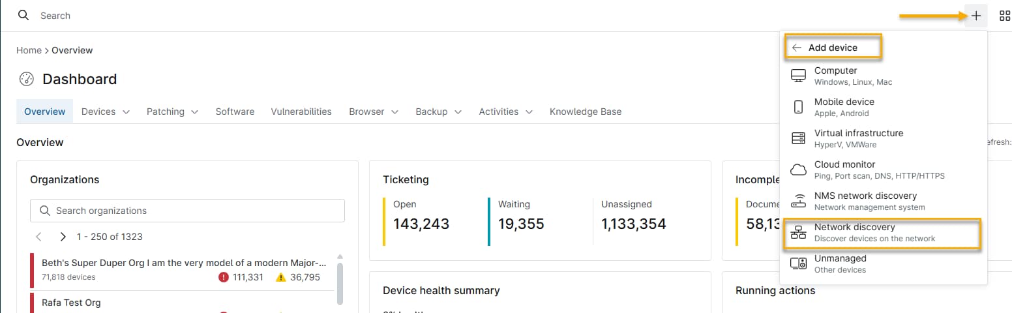Open the apps grid icon
The width and height of the screenshot is (1012, 313).
[x=1004, y=16]
